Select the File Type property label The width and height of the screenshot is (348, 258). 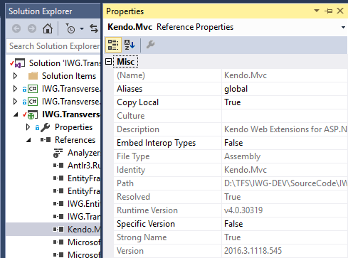[x=133, y=156]
